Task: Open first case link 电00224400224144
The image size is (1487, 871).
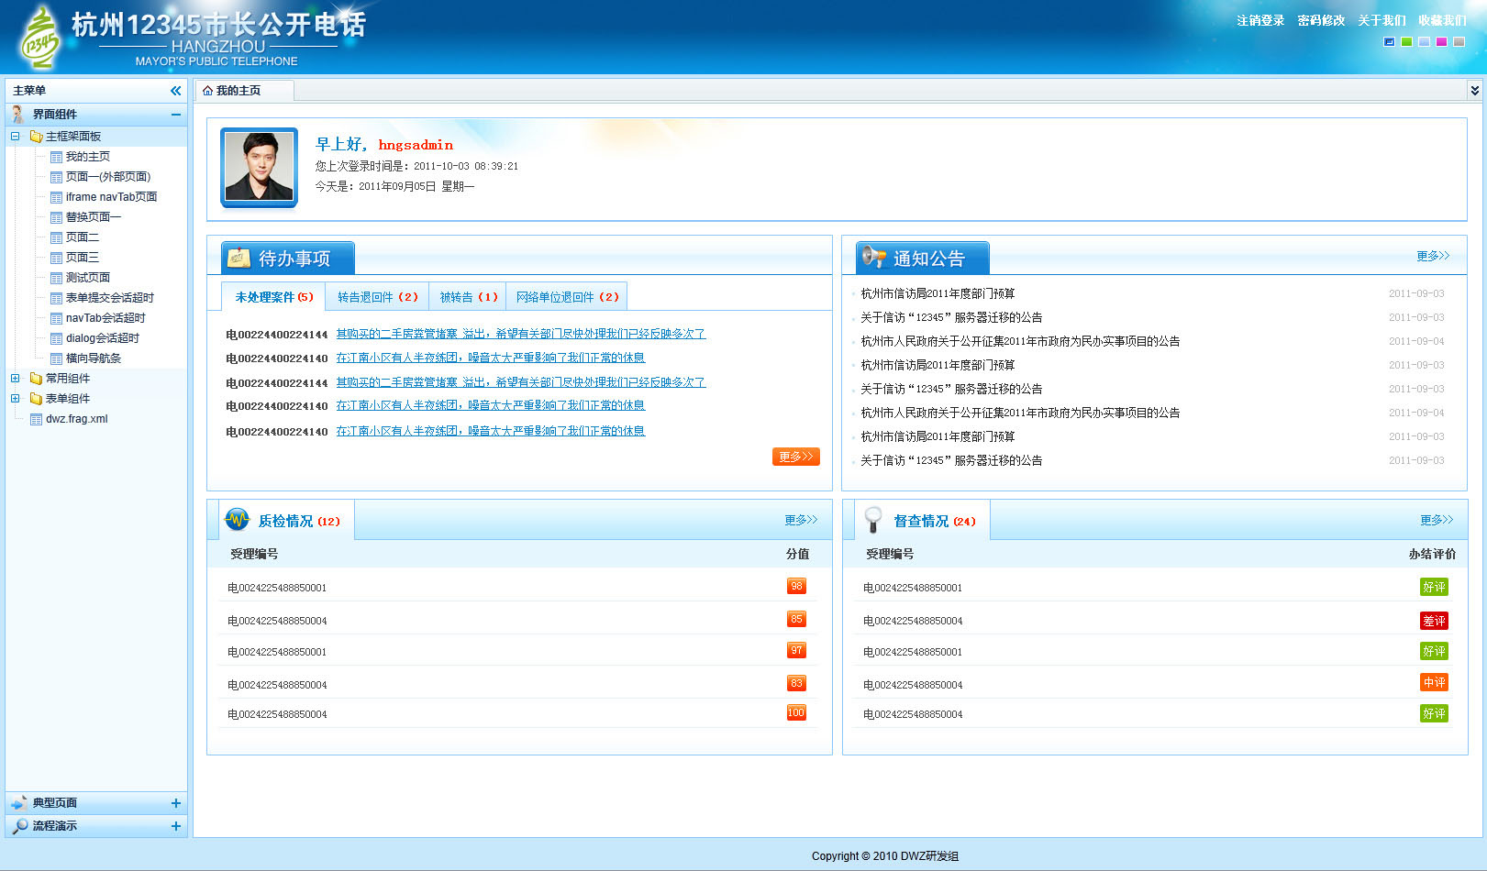Action: click(x=520, y=335)
